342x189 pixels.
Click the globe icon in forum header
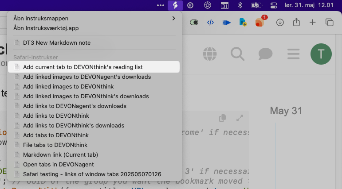(210, 54)
